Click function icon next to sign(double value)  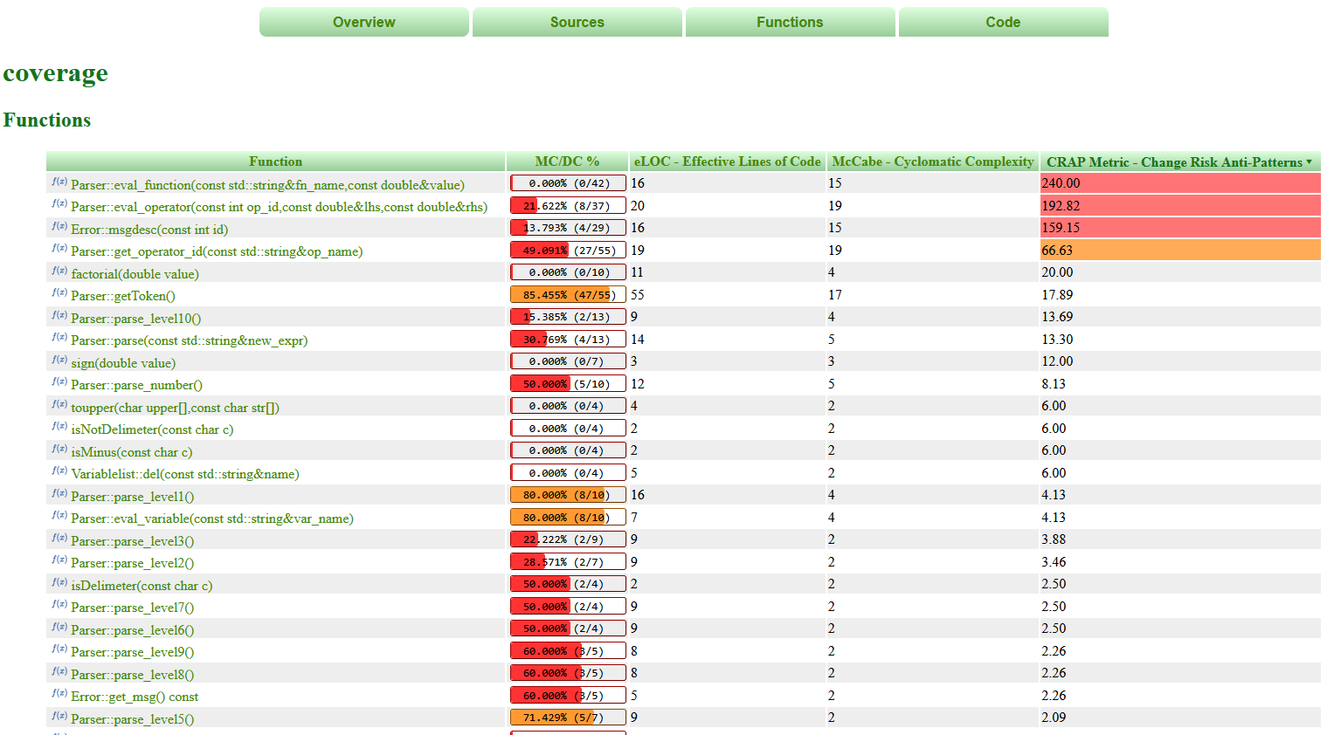click(59, 361)
